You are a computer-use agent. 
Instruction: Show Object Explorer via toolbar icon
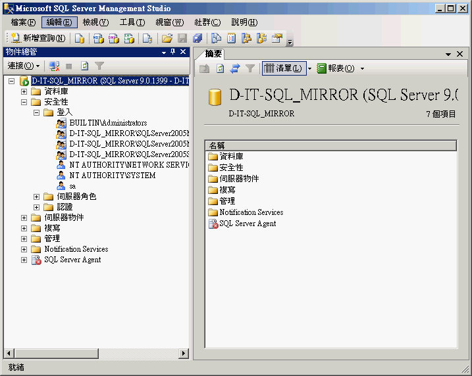[x=247, y=38]
